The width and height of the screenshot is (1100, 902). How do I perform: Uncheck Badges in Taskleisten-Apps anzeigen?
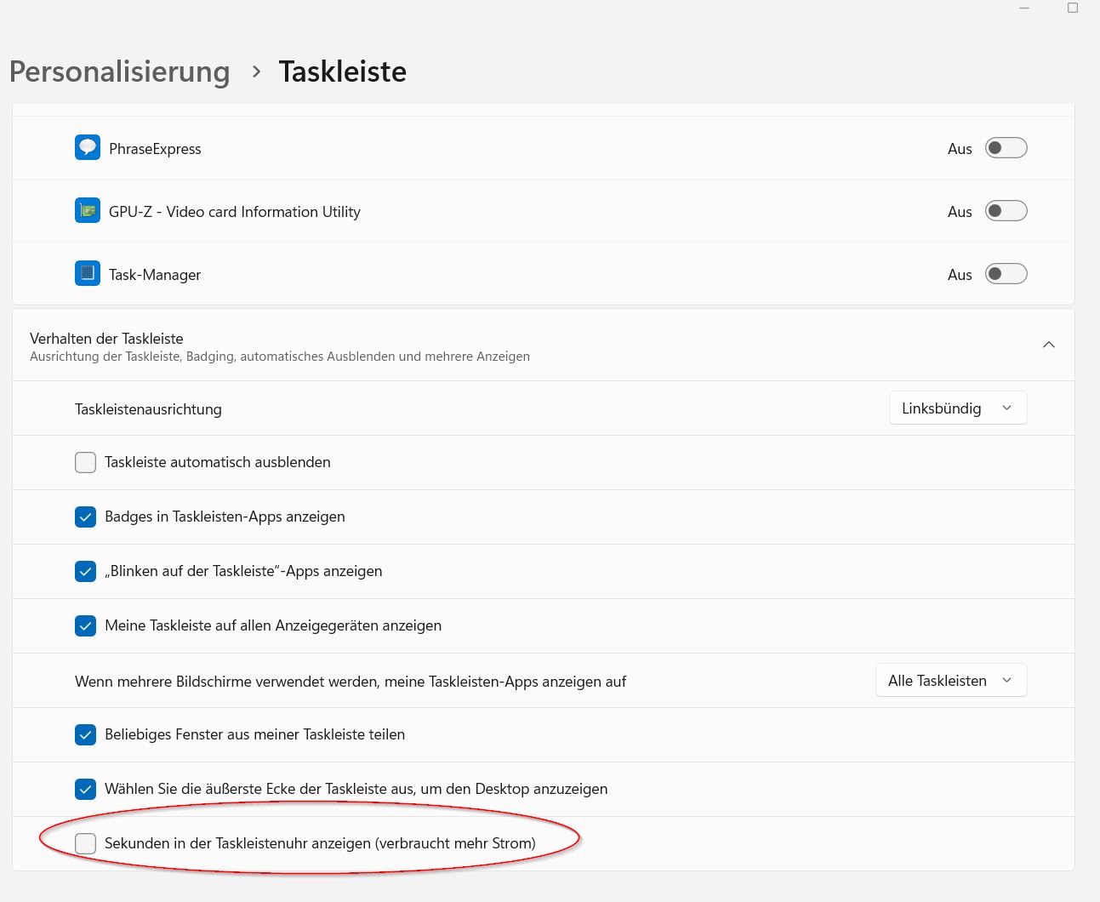click(86, 517)
